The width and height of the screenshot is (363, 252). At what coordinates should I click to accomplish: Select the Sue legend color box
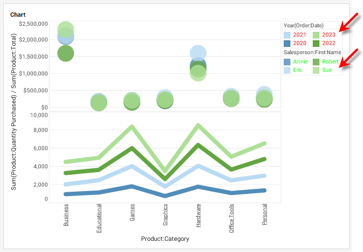316,70
